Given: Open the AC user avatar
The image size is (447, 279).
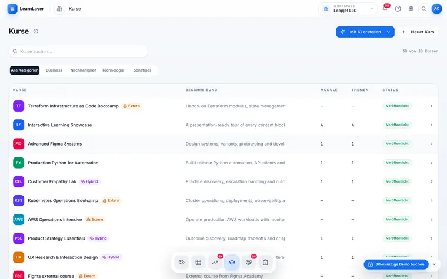Looking at the screenshot, I should [x=436, y=9].
